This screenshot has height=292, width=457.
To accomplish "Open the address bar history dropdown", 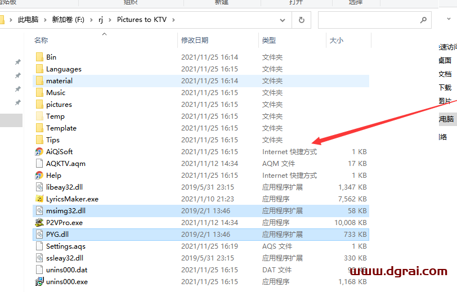I will 282,20.
